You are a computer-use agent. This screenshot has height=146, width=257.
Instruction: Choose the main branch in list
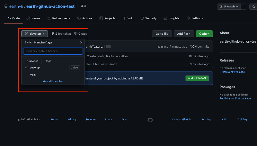[53, 75]
